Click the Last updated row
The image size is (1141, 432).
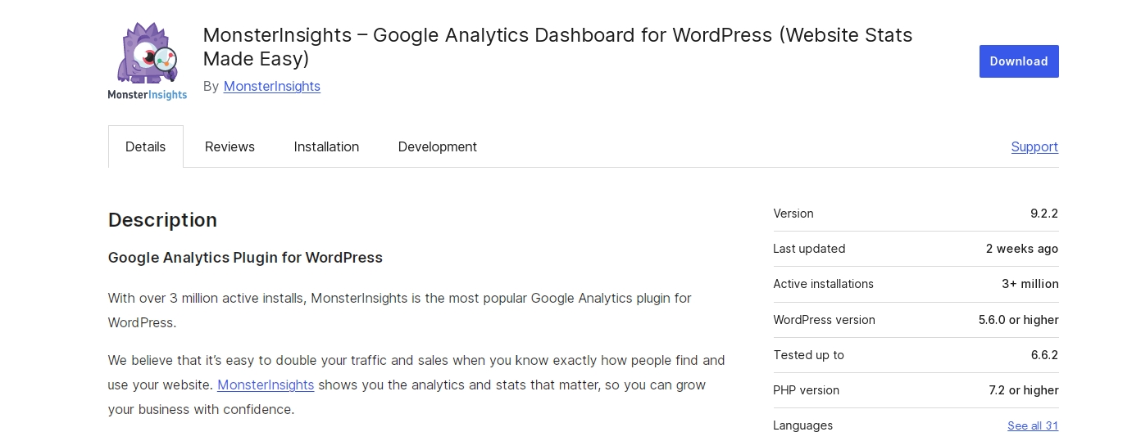click(x=916, y=249)
